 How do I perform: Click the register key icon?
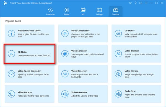[136, 3]
